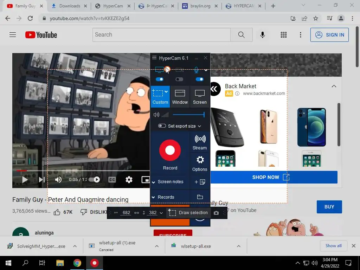Reload the current page

pyautogui.click(x=30, y=18)
